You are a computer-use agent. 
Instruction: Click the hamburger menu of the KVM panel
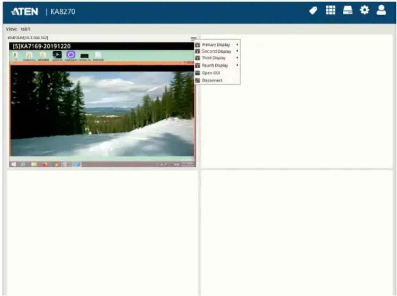[x=193, y=39]
